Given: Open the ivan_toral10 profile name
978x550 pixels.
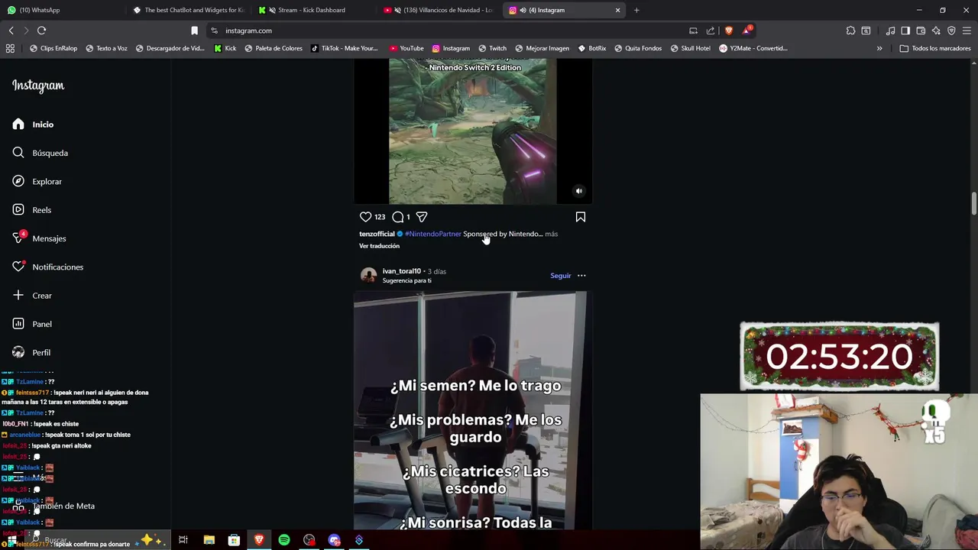Looking at the screenshot, I should point(402,271).
